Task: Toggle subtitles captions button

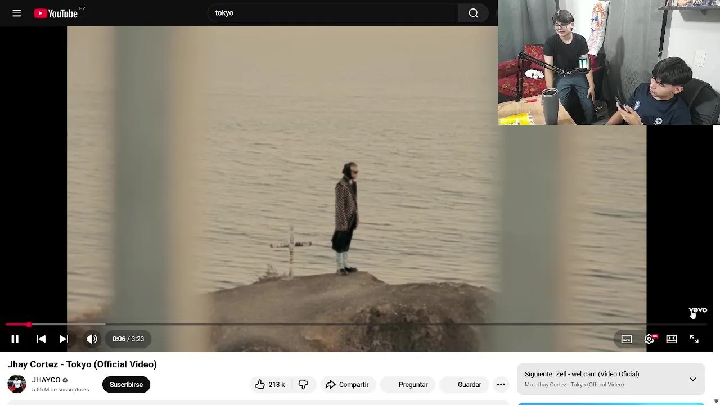Action: [x=627, y=339]
